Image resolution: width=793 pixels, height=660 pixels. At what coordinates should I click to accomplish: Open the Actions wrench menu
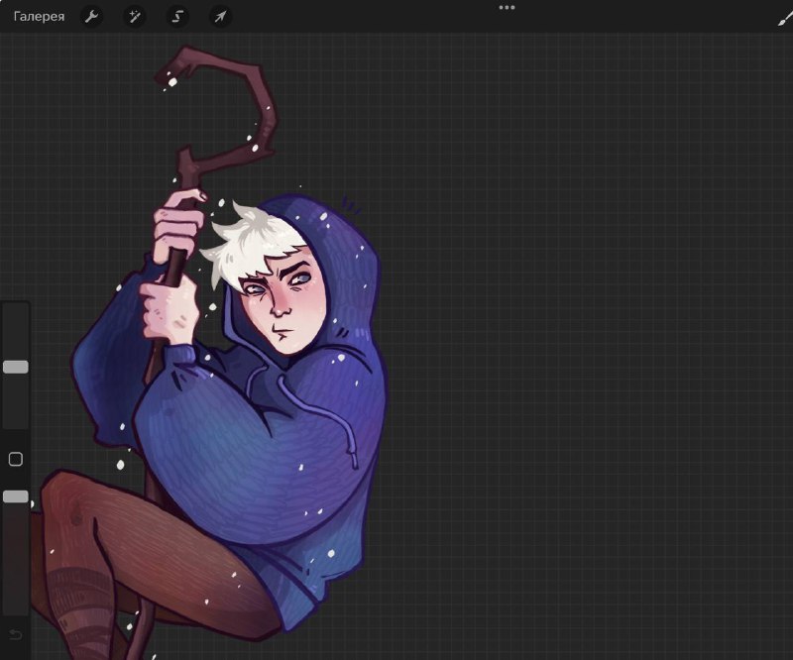pyautogui.click(x=91, y=16)
